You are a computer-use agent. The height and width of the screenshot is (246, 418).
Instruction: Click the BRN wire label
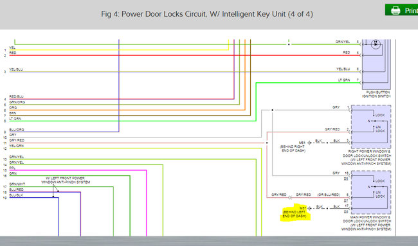12,113
